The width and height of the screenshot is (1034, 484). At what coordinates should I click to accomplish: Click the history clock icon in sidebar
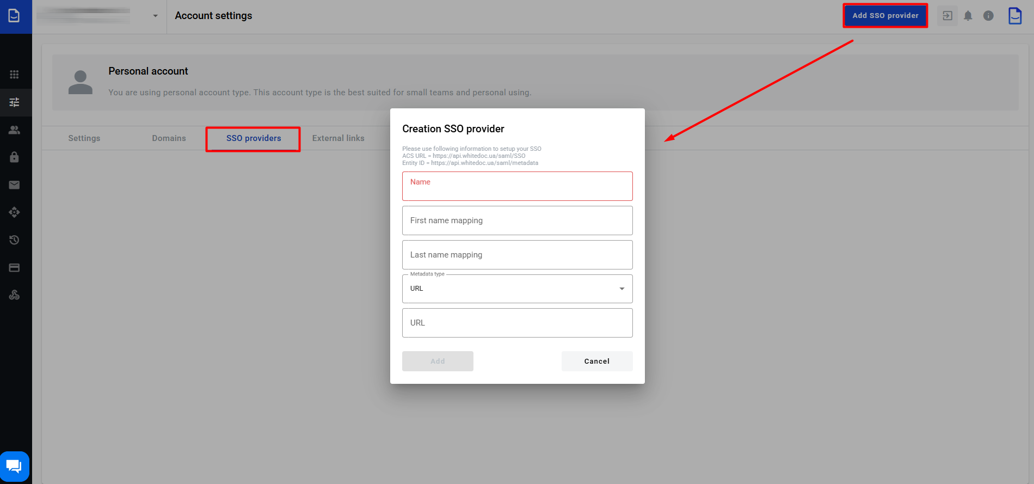(x=15, y=240)
